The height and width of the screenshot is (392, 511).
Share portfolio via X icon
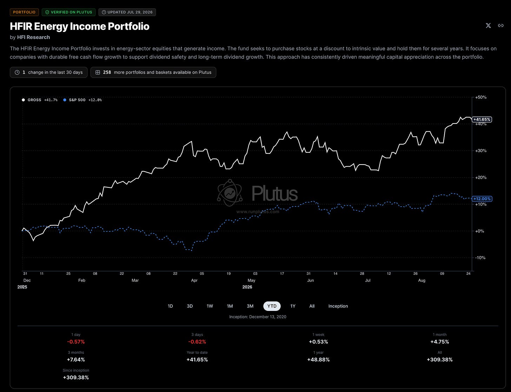click(x=488, y=26)
